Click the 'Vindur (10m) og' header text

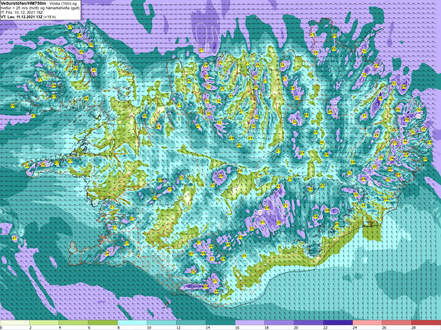coord(63,3)
